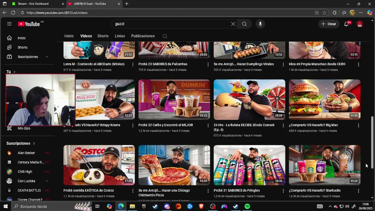
Task: Expand the Tú section chevron
Action: pyautogui.click(x=14, y=72)
